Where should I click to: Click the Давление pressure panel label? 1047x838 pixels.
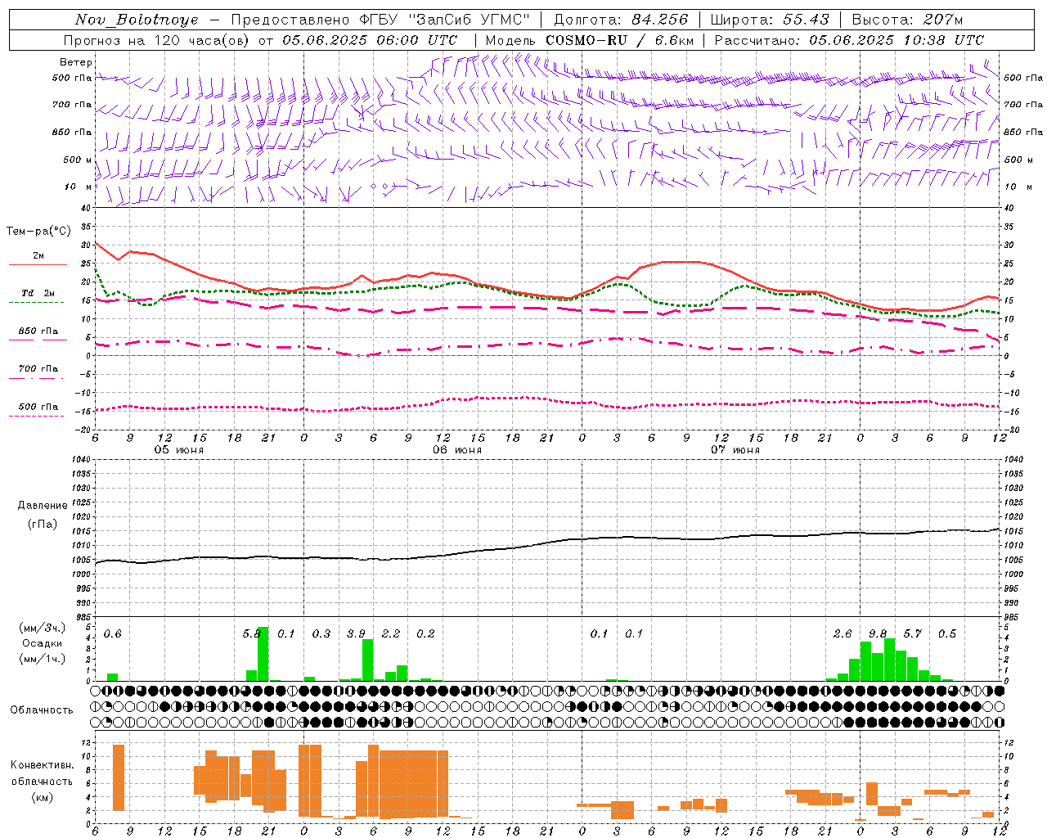coord(43,506)
